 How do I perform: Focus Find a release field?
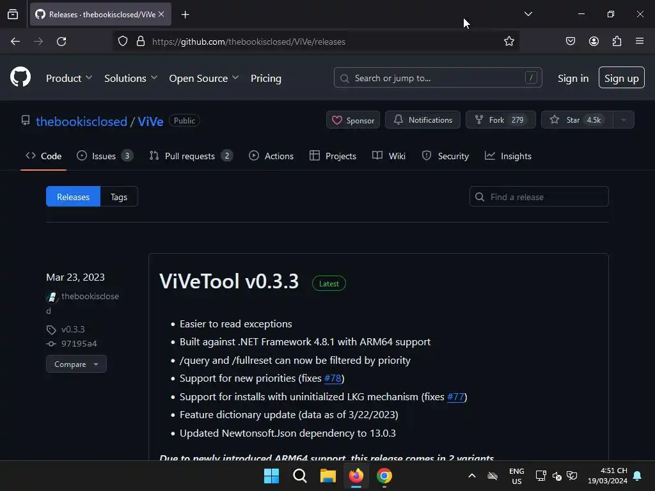(539, 197)
